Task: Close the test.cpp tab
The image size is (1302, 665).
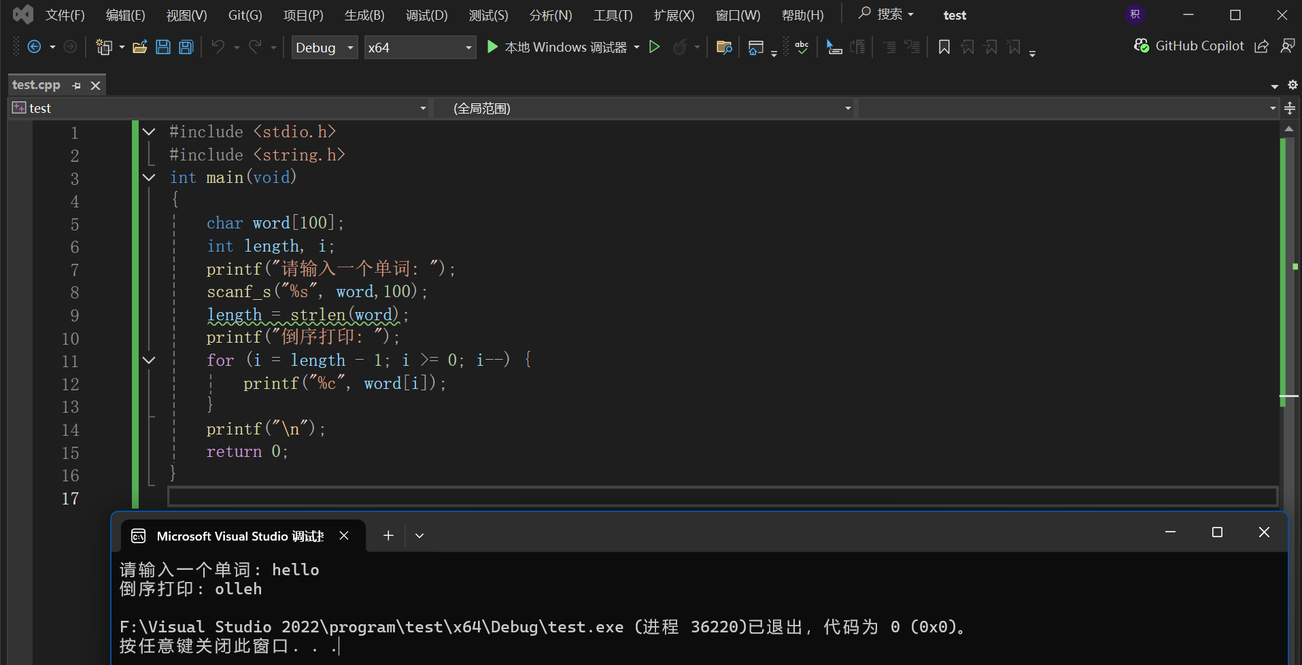Action: tap(96, 86)
